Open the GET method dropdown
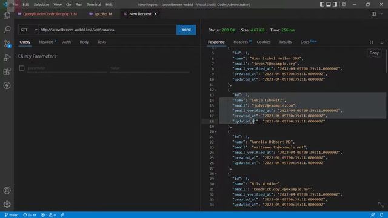This screenshot has height=218, width=388. [x=28, y=30]
